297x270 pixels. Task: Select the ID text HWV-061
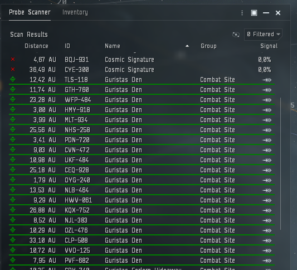coord(78,200)
